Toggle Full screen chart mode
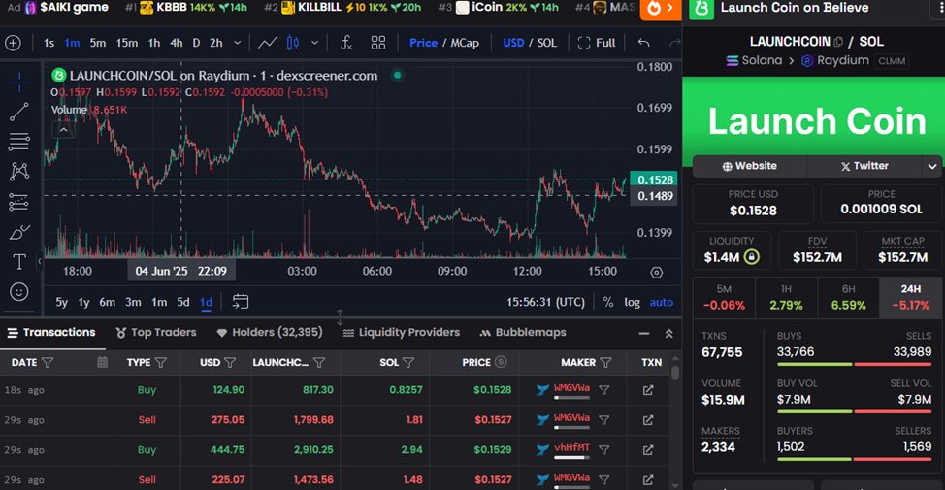The width and height of the screenshot is (945, 490). pos(597,43)
